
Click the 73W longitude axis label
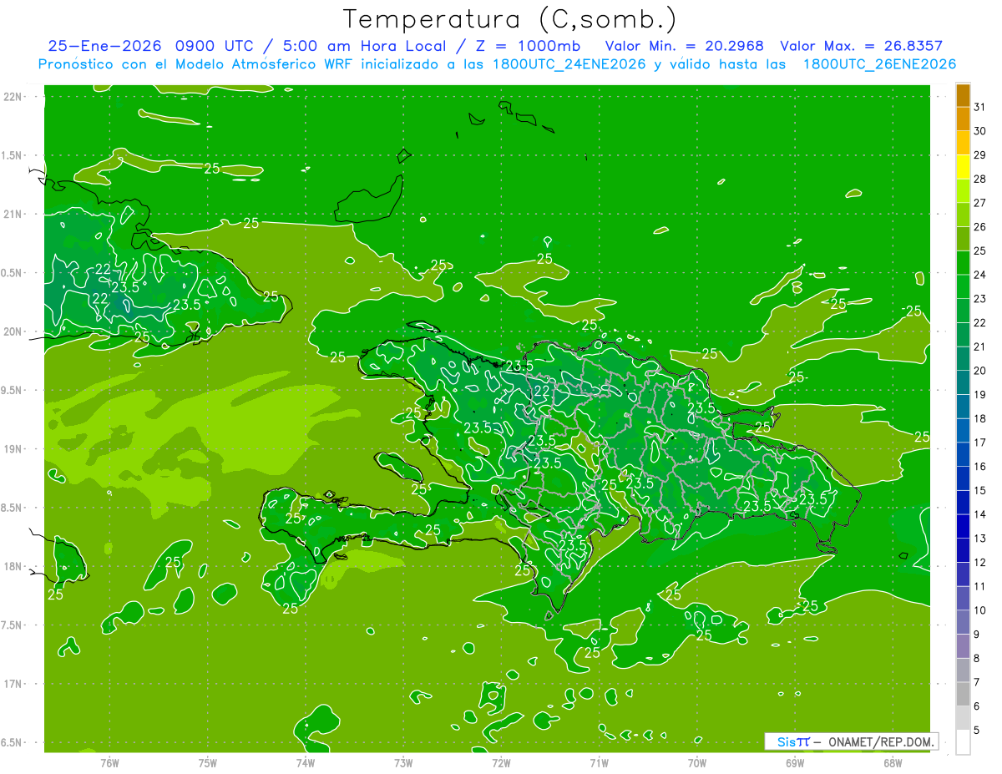[403, 763]
